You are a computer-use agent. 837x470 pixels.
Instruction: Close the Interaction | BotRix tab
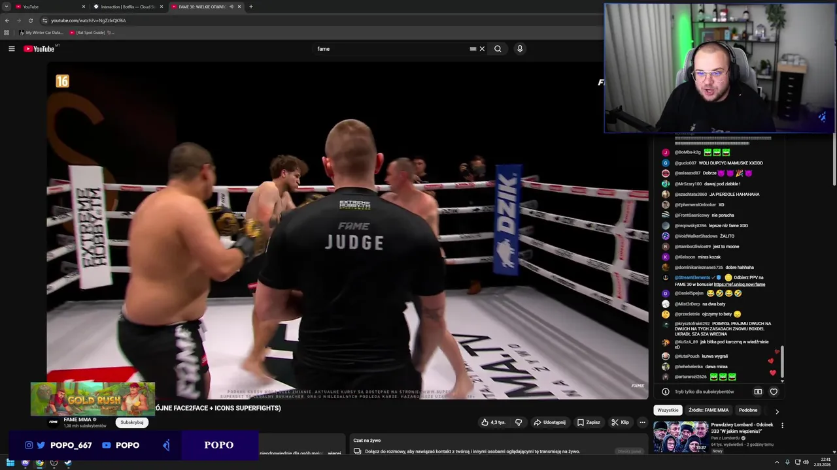[x=162, y=7]
